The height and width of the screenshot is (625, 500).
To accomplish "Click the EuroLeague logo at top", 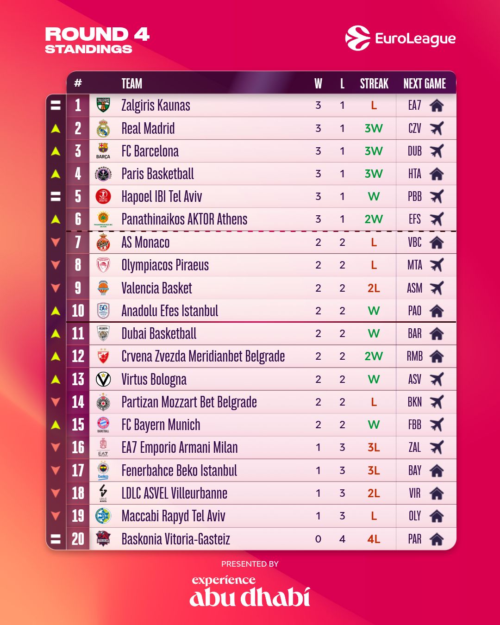I will tap(400, 38).
